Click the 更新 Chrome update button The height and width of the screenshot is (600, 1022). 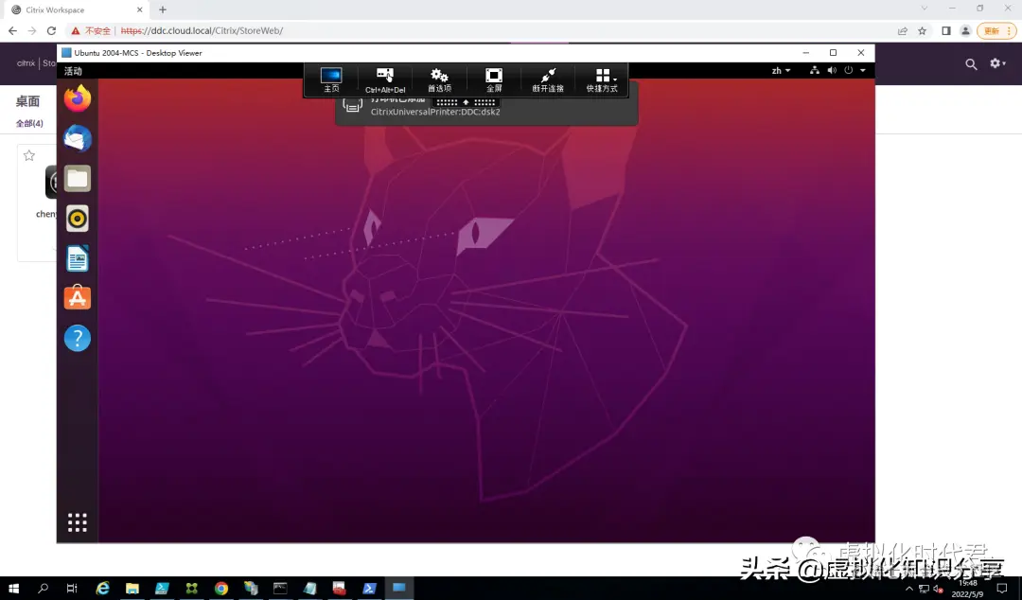996,30
